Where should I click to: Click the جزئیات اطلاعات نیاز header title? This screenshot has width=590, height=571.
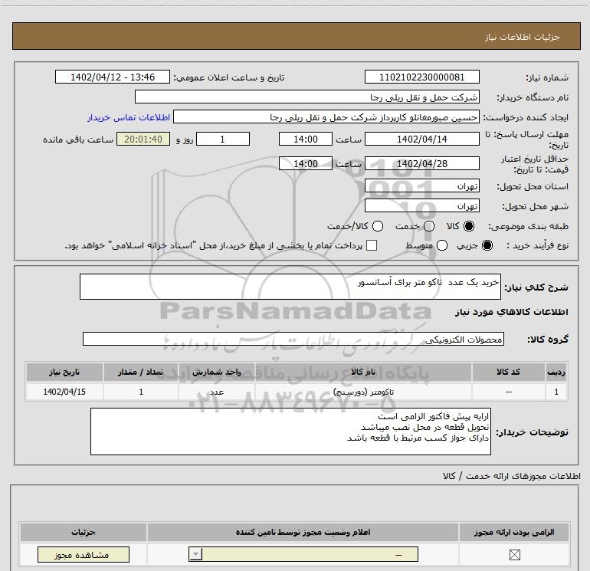pyautogui.click(x=522, y=37)
